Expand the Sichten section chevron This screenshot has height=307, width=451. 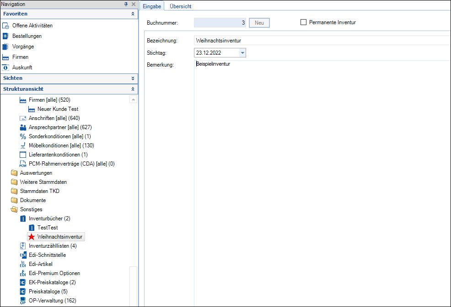pyautogui.click(x=133, y=78)
